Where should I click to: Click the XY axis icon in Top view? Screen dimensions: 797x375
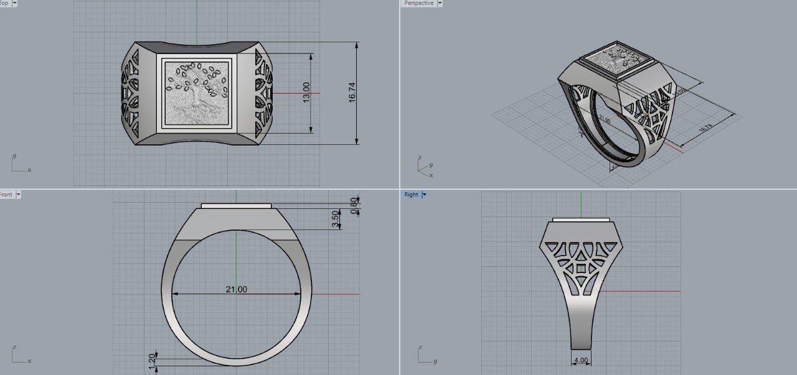19,164
